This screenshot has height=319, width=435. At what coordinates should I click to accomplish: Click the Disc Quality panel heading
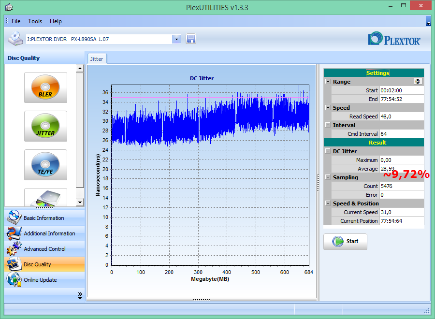click(24, 58)
